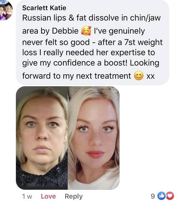Viewport: 180px width, 207px height.
Task: Click the word confidence in the comment
Action: pos(74,63)
